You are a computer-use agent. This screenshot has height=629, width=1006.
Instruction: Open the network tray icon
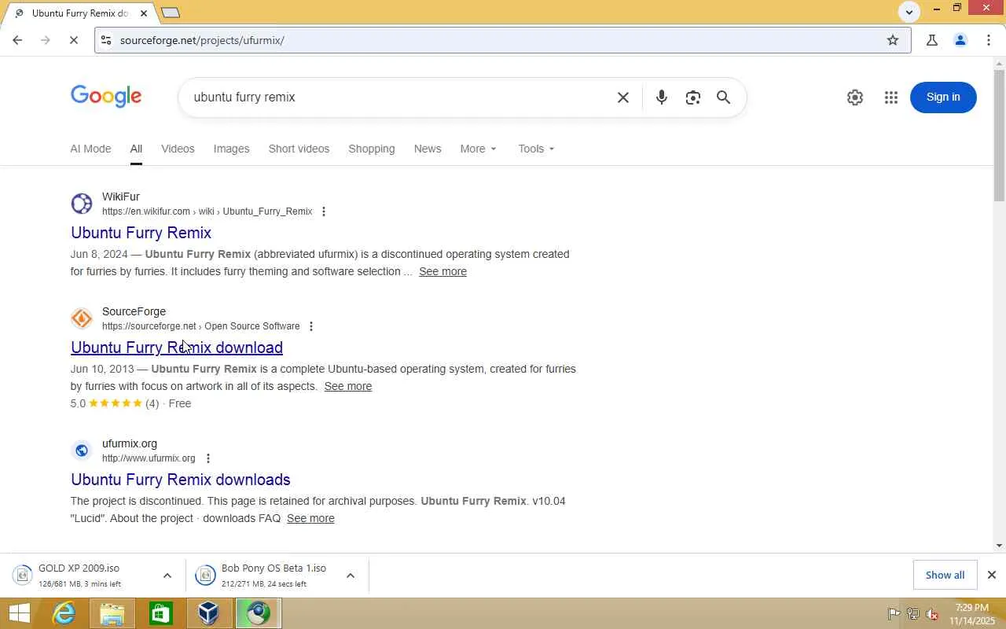(x=913, y=614)
